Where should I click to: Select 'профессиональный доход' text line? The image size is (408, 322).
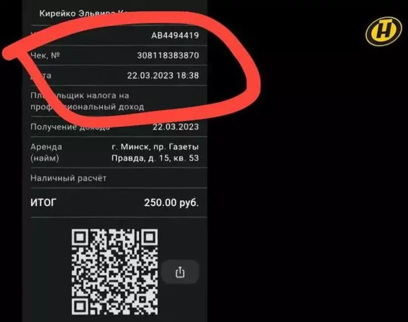click(x=87, y=107)
